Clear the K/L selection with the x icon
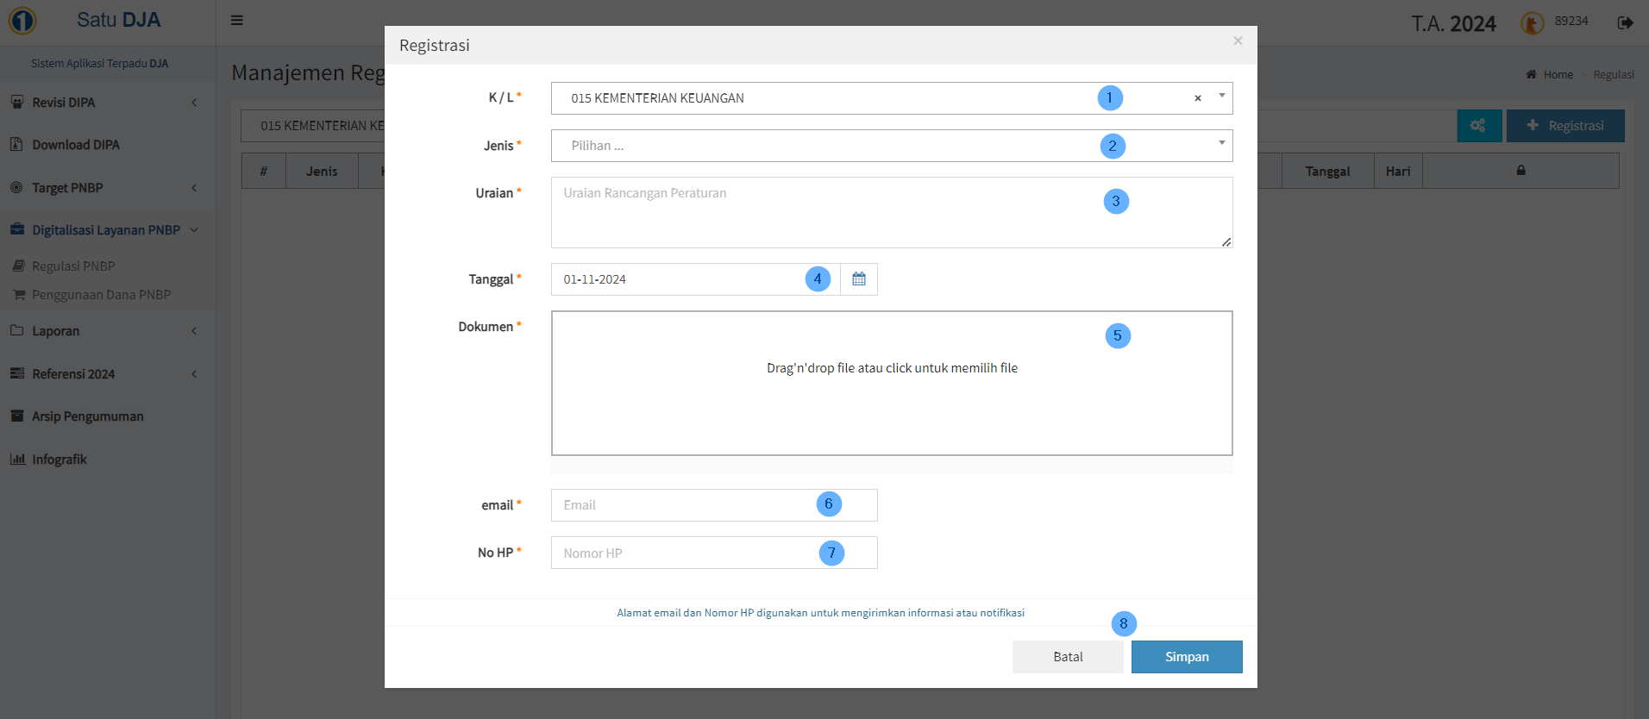 tap(1197, 98)
